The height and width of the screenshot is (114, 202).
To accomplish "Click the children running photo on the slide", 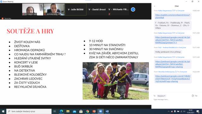I will point(116,81).
